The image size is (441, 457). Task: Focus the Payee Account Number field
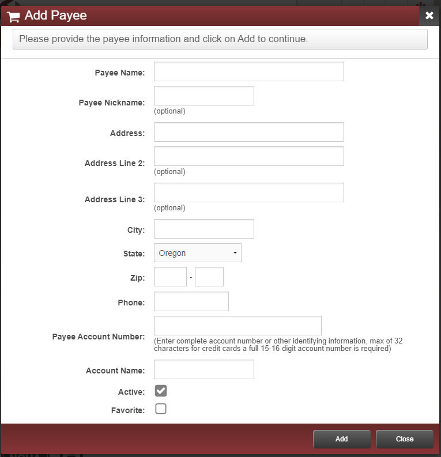(238, 326)
